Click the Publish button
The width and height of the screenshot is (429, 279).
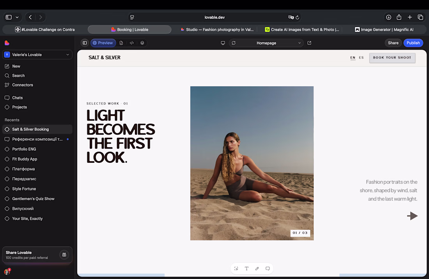tap(413, 43)
